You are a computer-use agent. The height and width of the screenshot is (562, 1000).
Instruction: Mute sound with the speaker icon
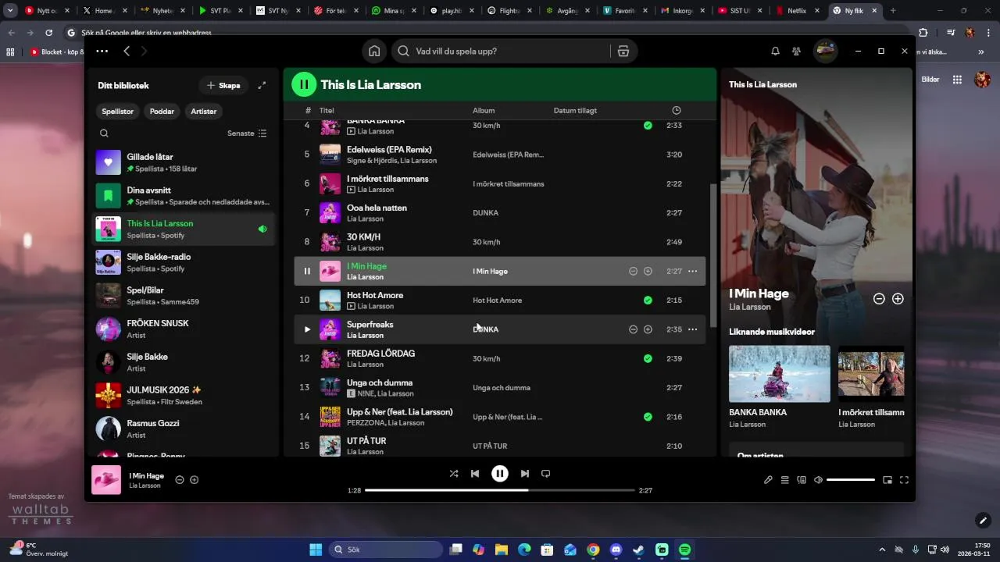click(818, 480)
